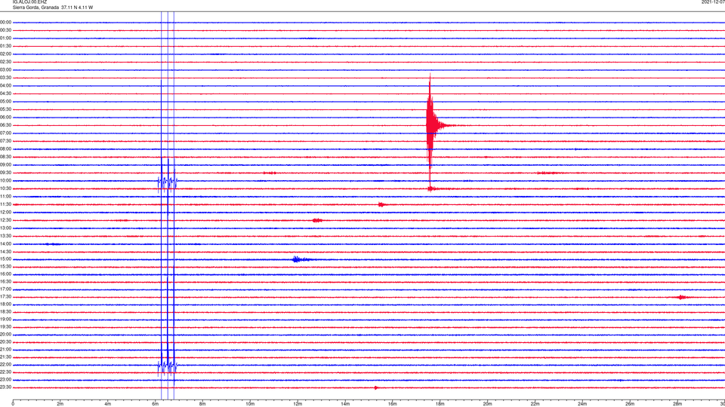Click the 'Sierra Gorda, Granada 37.11 N 4.11 W' label
The height and width of the screenshot is (407, 725).
[53, 8]
